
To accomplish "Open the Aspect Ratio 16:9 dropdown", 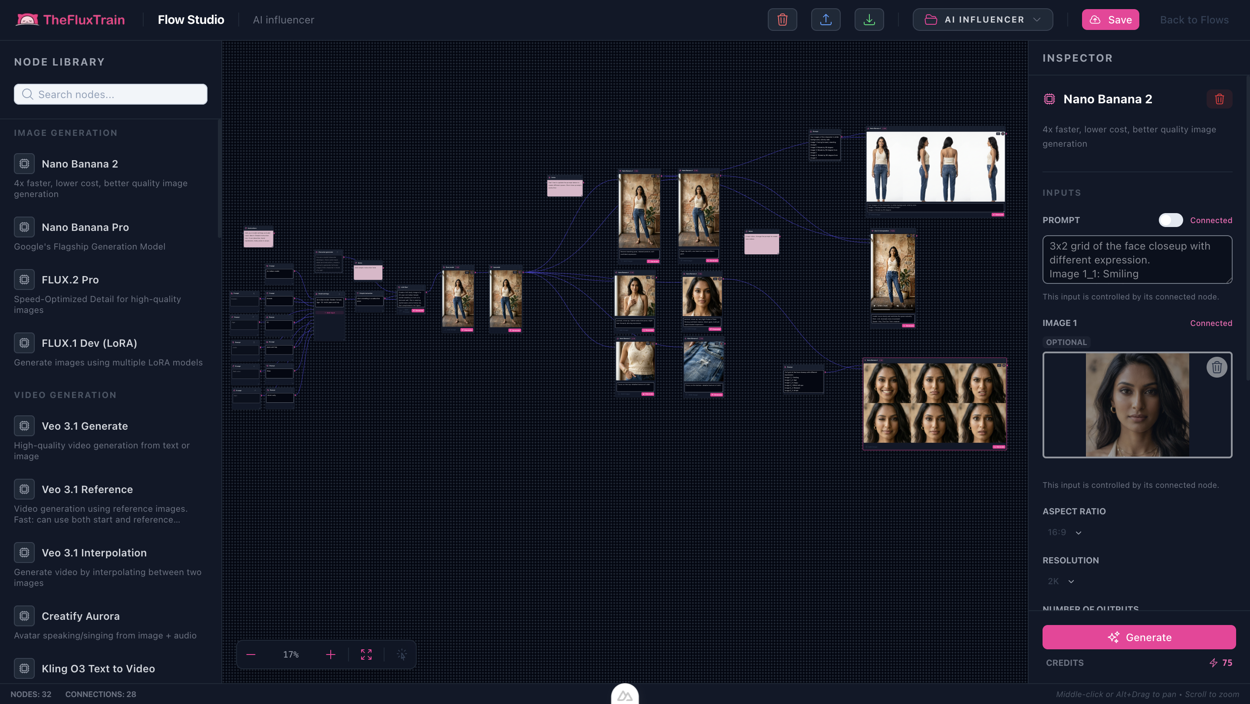I will click(1064, 532).
